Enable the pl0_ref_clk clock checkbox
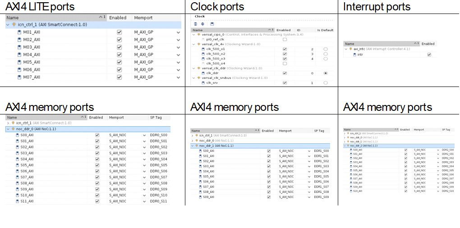The width and height of the screenshot is (460, 228). tap(285, 39)
